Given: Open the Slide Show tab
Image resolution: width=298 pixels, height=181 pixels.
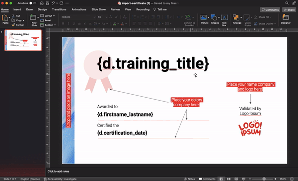Looking at the screenshot, I should coord(99,9).
